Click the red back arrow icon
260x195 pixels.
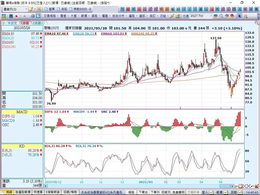point(17,16)
